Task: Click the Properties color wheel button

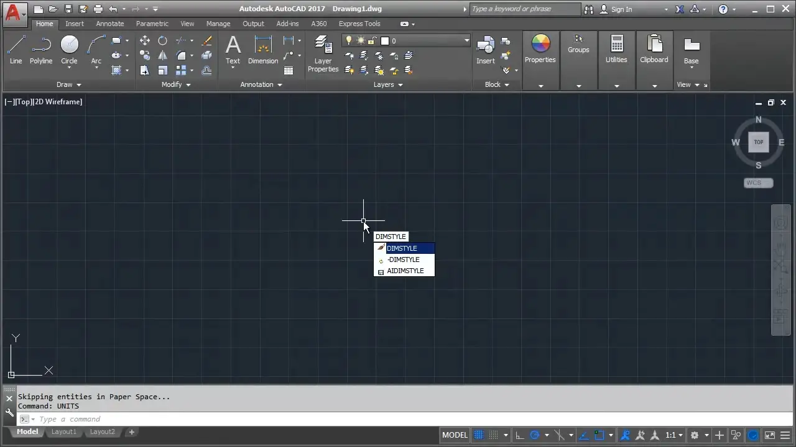Action: coord(540,48)
